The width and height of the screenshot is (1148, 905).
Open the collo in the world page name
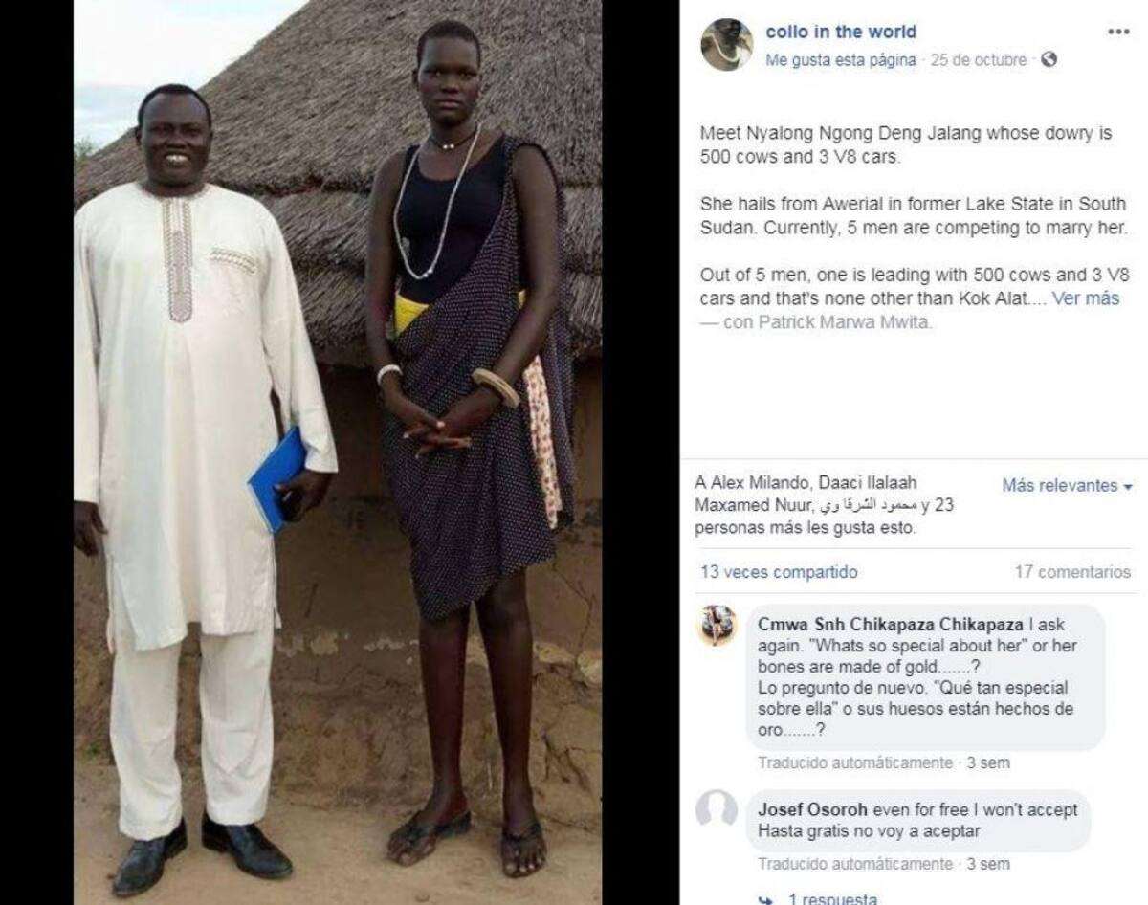[841, 32]
